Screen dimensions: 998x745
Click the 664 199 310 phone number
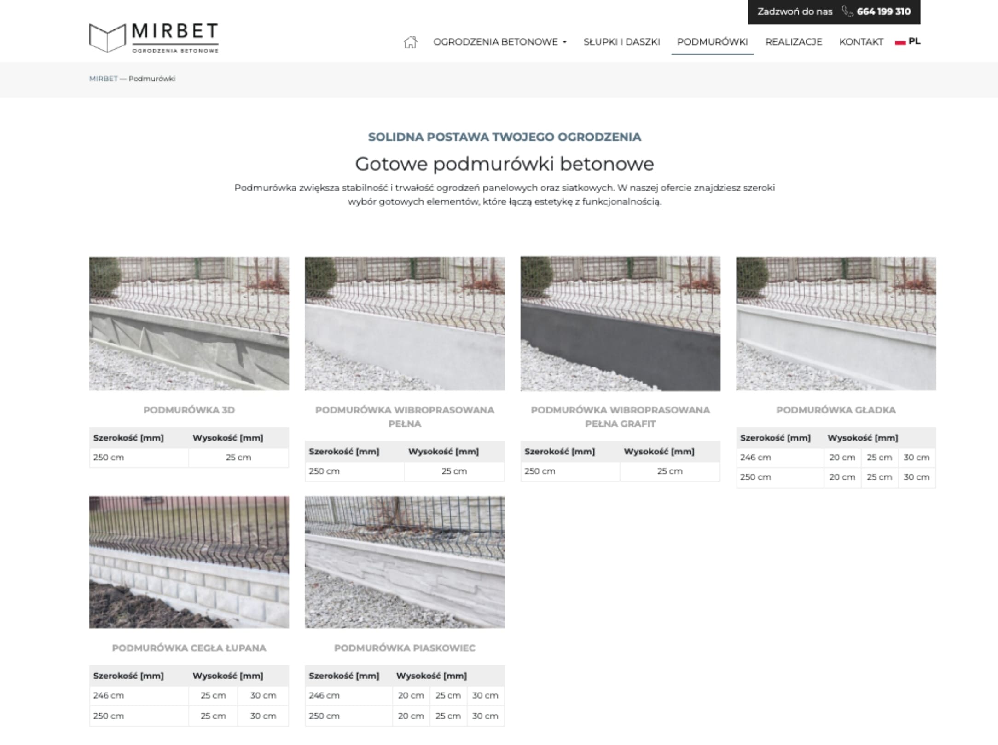(x=883, y=11)
